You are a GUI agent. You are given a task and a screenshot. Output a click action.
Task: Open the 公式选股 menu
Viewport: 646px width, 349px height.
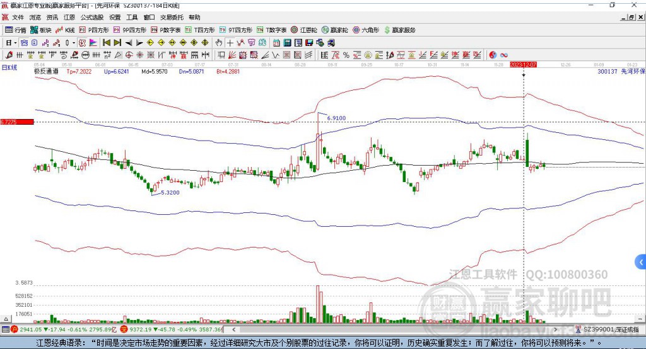click(92, 17)
